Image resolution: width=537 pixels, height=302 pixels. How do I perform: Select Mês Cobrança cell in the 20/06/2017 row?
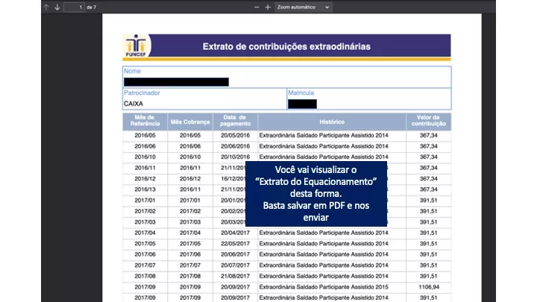[190, 254]
